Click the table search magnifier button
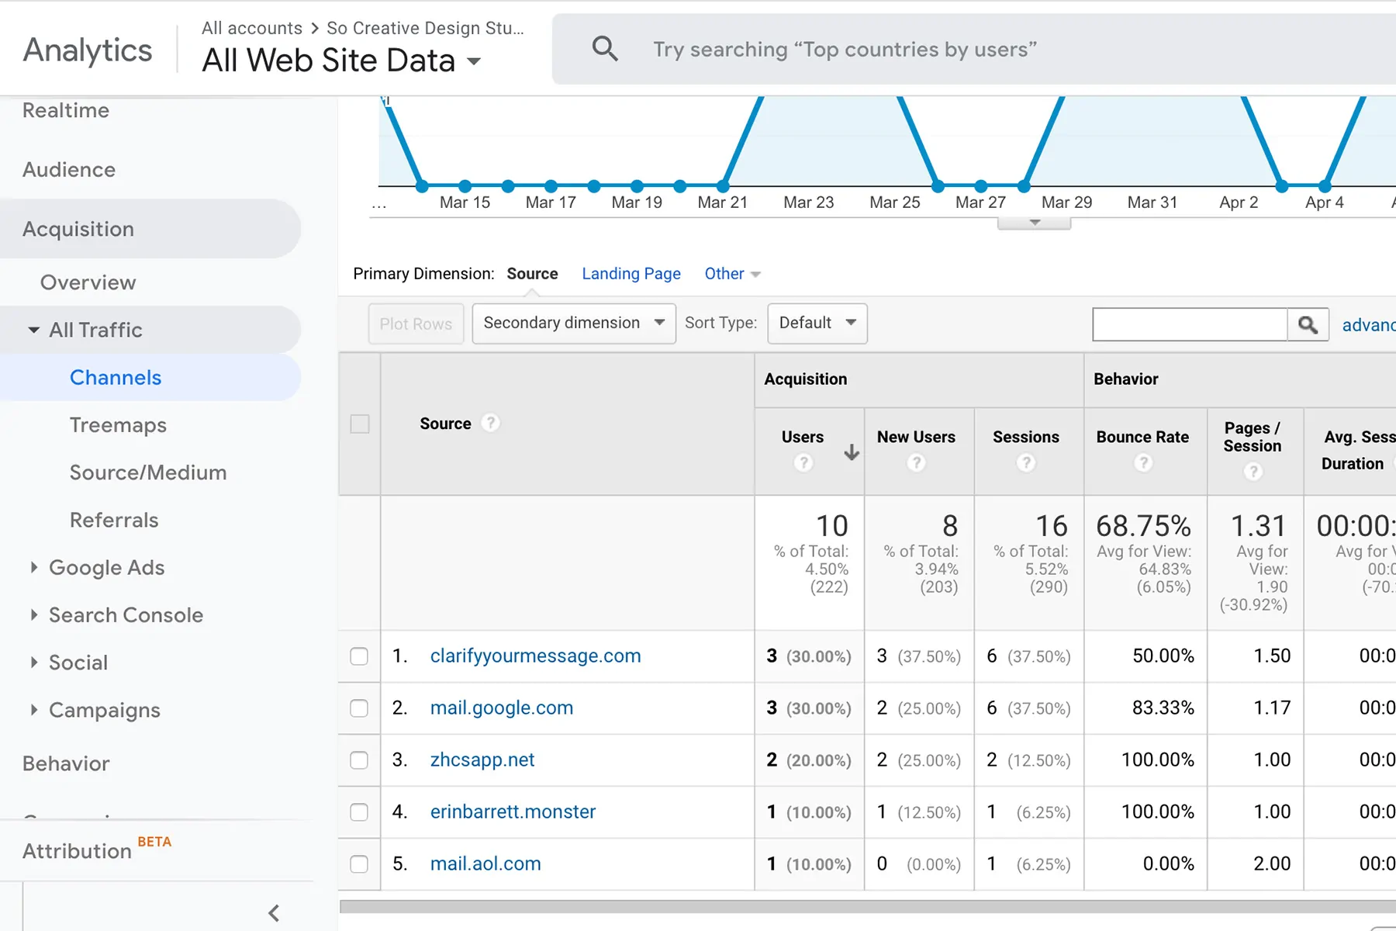This screenshot has height=931, width=1396. 1308,324
